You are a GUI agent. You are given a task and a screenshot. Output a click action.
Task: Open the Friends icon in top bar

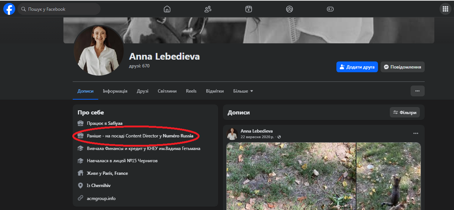[x=208, y=9]
